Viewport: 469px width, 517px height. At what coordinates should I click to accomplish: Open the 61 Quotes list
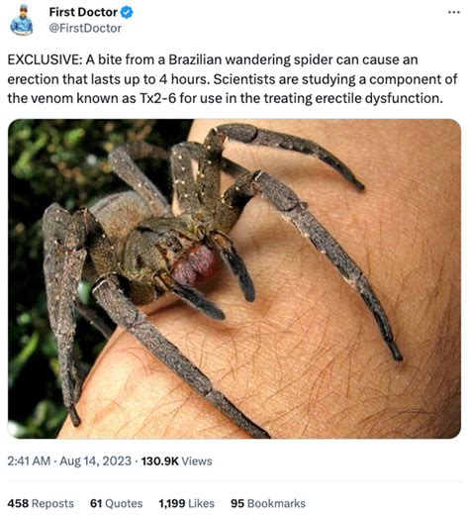[116, 503]
